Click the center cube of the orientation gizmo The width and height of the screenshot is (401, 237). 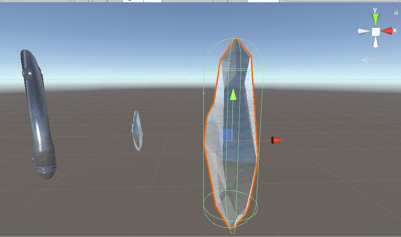tap(376, 32)
